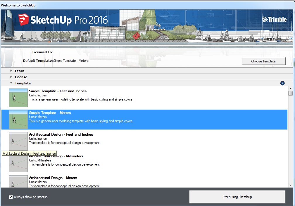Screen dimensions: 295x206
Task: Select Simple Template - Feet and Inches thumbnail
Action: tap(18, 98)
